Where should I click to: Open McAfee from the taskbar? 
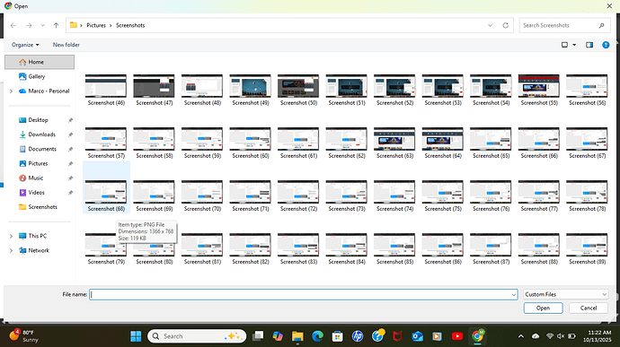(397, 336)
